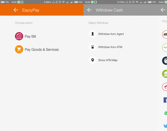
Task: Choose Withdraw from ATM text
Action: [110, 47]
